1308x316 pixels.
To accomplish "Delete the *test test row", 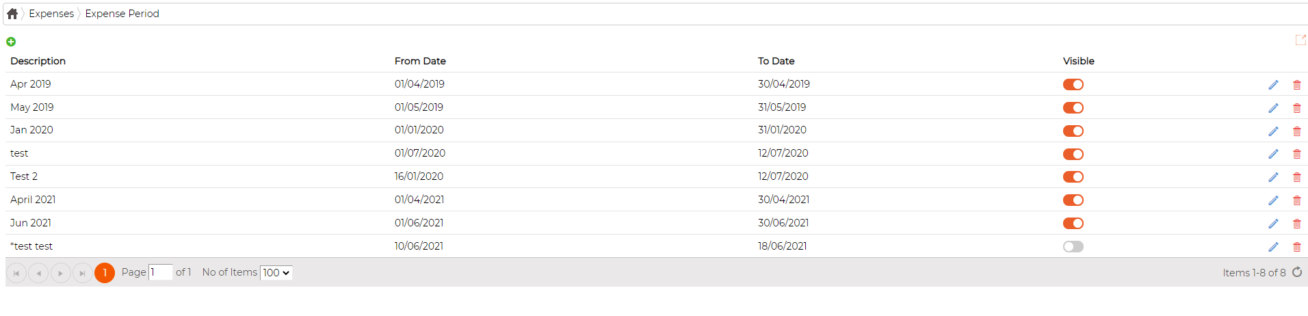I will 1296,247.
